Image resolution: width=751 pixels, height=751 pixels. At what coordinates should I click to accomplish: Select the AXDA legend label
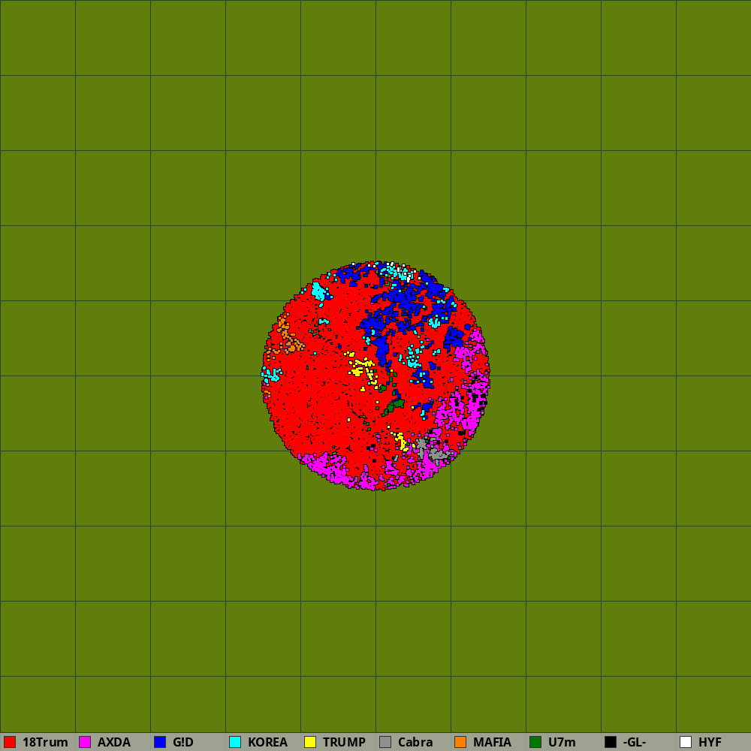[x=114, y=742]
